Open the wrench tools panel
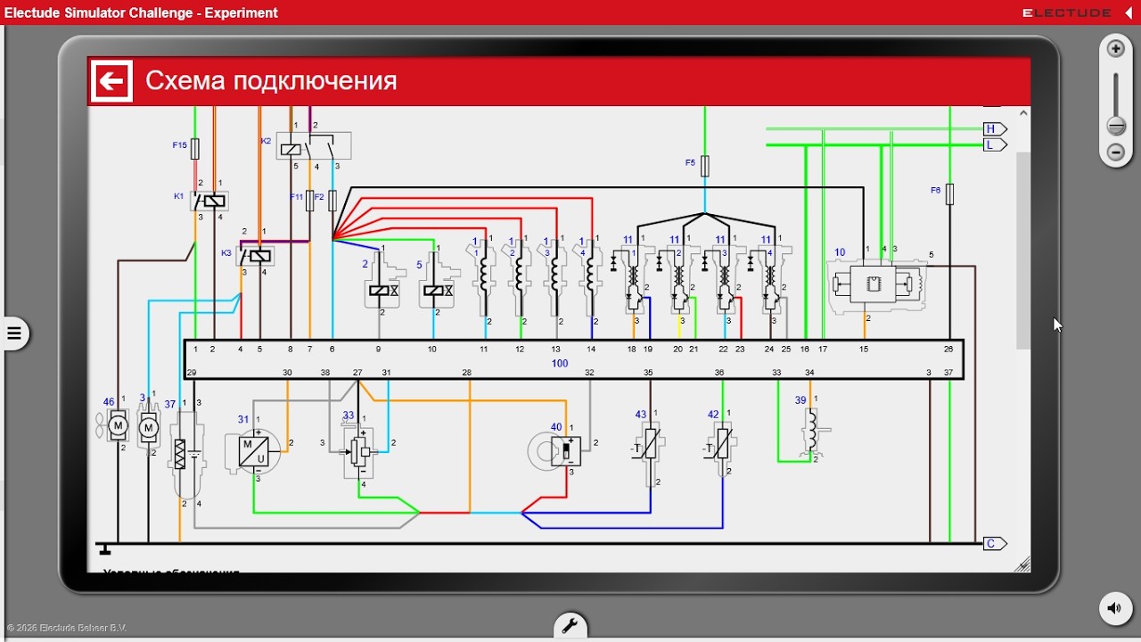Image resolution: width=1141 pixels, height=642 pixels. coord(570,626)
